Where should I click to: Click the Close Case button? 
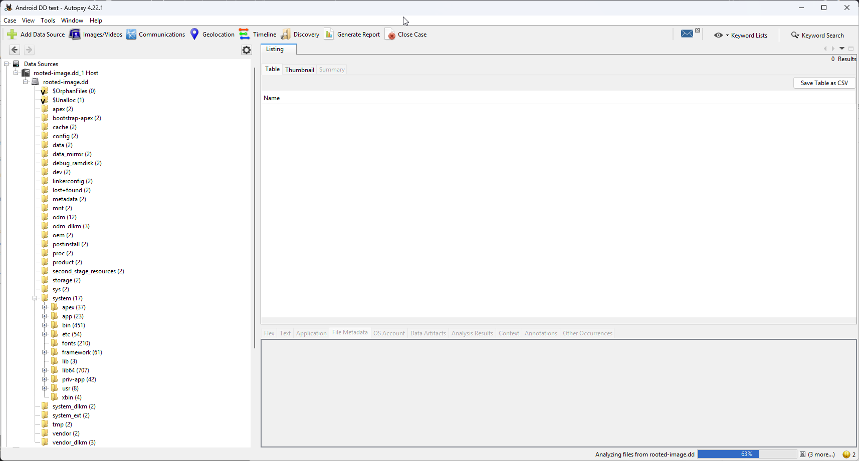click(x=406, y=35)
